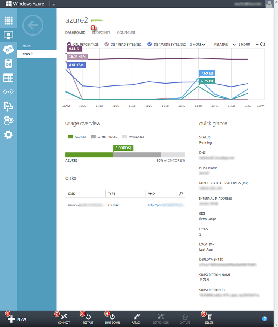Delete the virtual machine
This screenshot has height=327, width=278.
pyautogui.click(x=209, y=319)
